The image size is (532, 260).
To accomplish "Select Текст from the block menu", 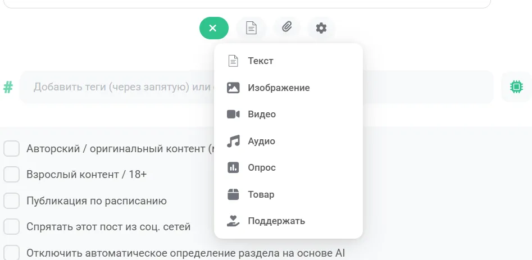I will point(288,61).
